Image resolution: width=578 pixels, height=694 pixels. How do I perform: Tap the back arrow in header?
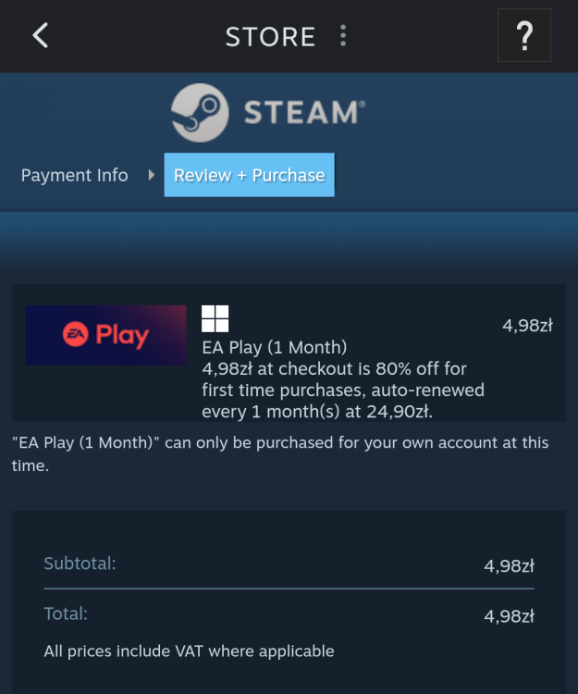(41, 36)
